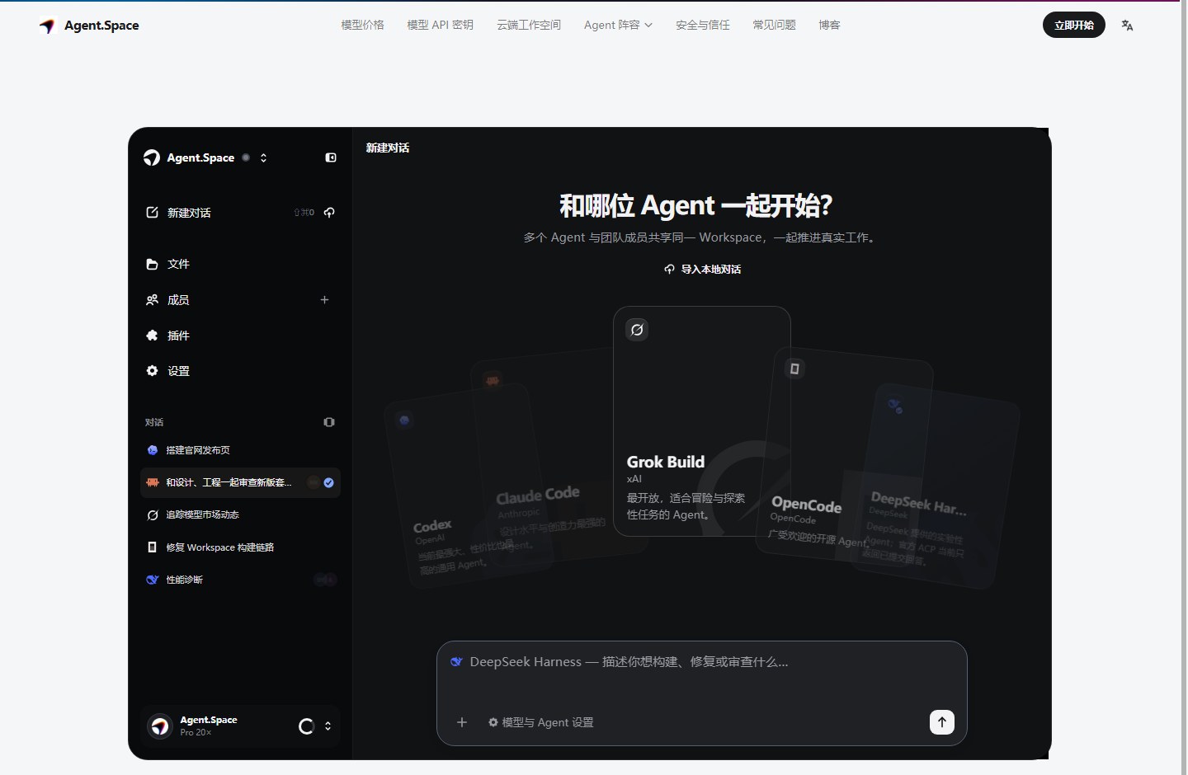Click the 导入本地对话 link
This screenshot has height=775, width=1188.
pos(703,270)
